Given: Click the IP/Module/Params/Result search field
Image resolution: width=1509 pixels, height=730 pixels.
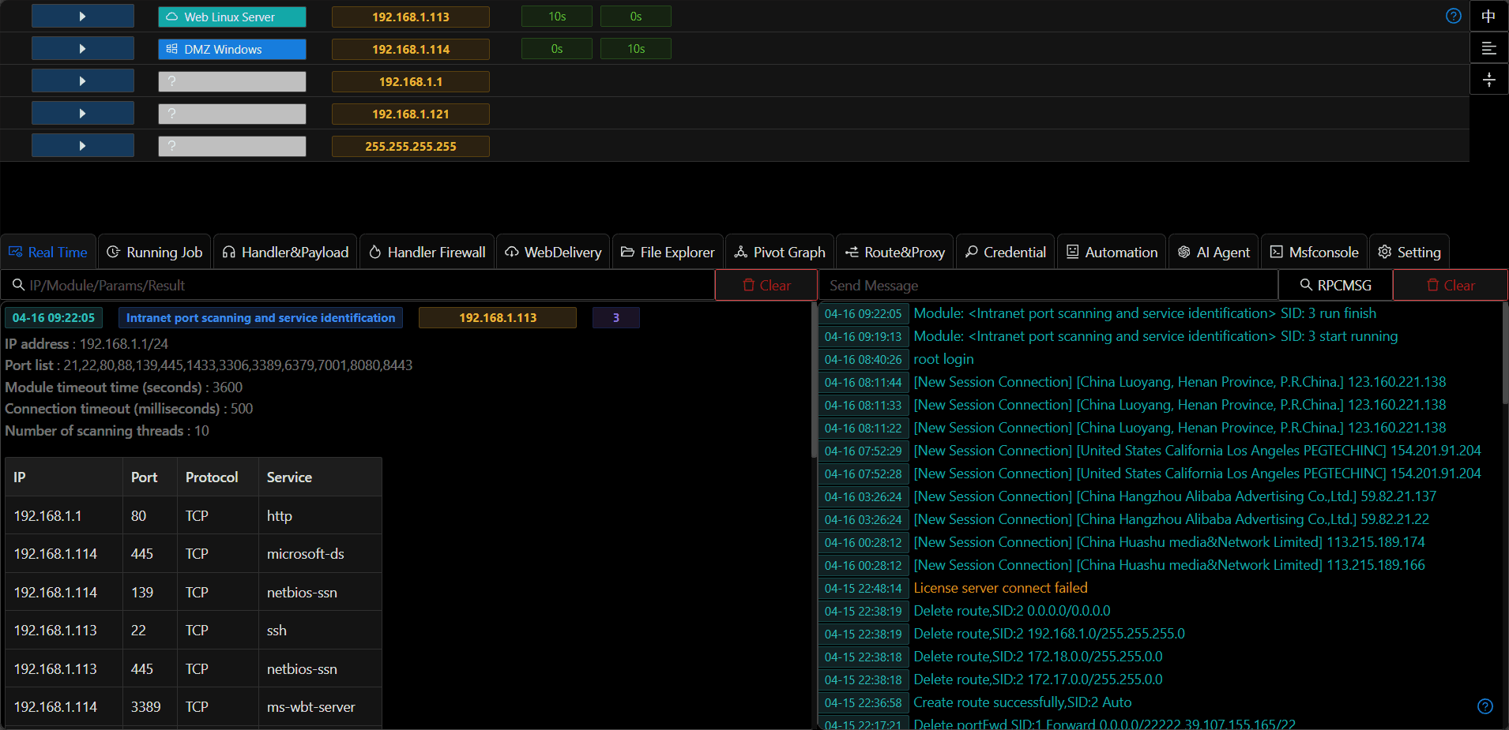Looking at the screenshot, I should (x=363, y=286).
